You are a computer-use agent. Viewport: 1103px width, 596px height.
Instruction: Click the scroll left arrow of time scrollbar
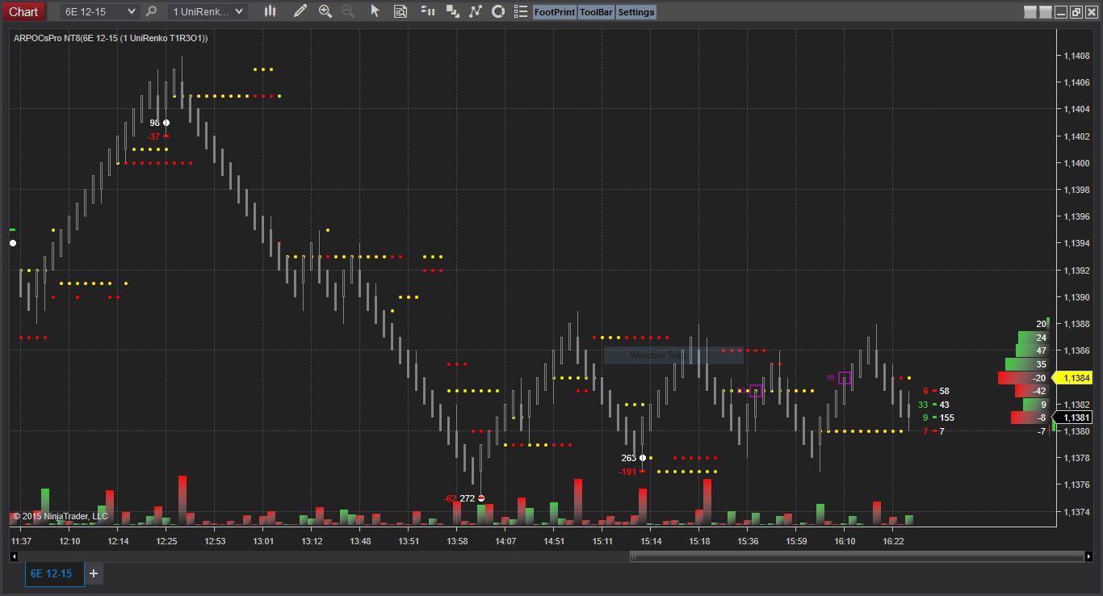pyautogui.click(x=14, y=556)
